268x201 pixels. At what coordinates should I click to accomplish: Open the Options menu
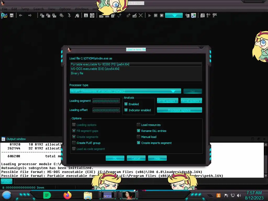click(65, 9)
